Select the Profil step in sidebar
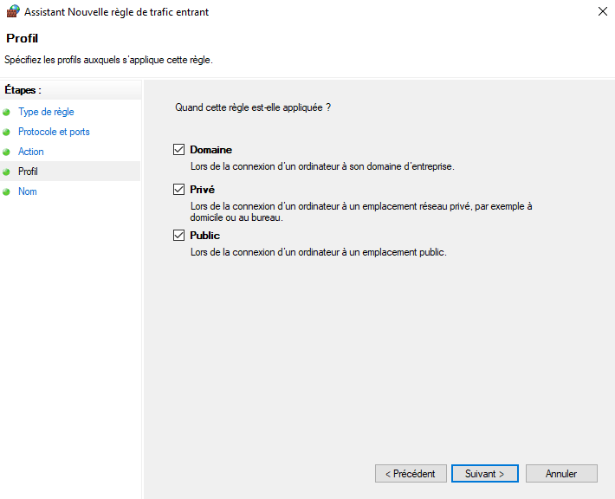Image resolution: width=615 pixels, height=499 pixels. pyautogui.click(x=28, y=172)
